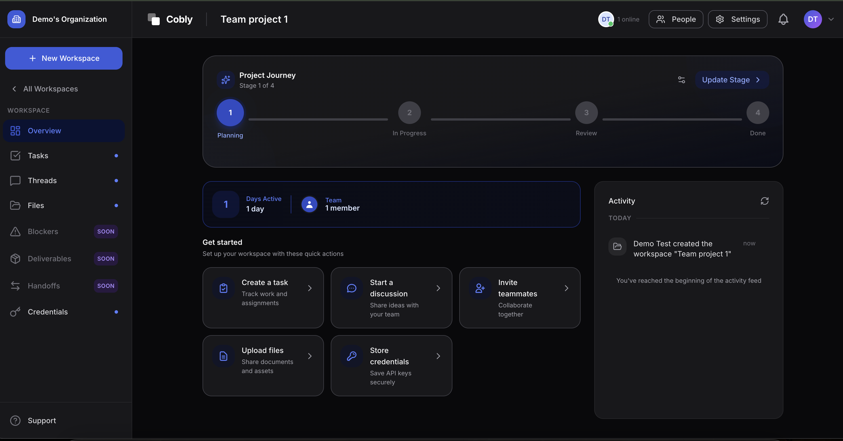Select the Overview sidebar item
The image size is (843, 441).
(x=64, y=131)
